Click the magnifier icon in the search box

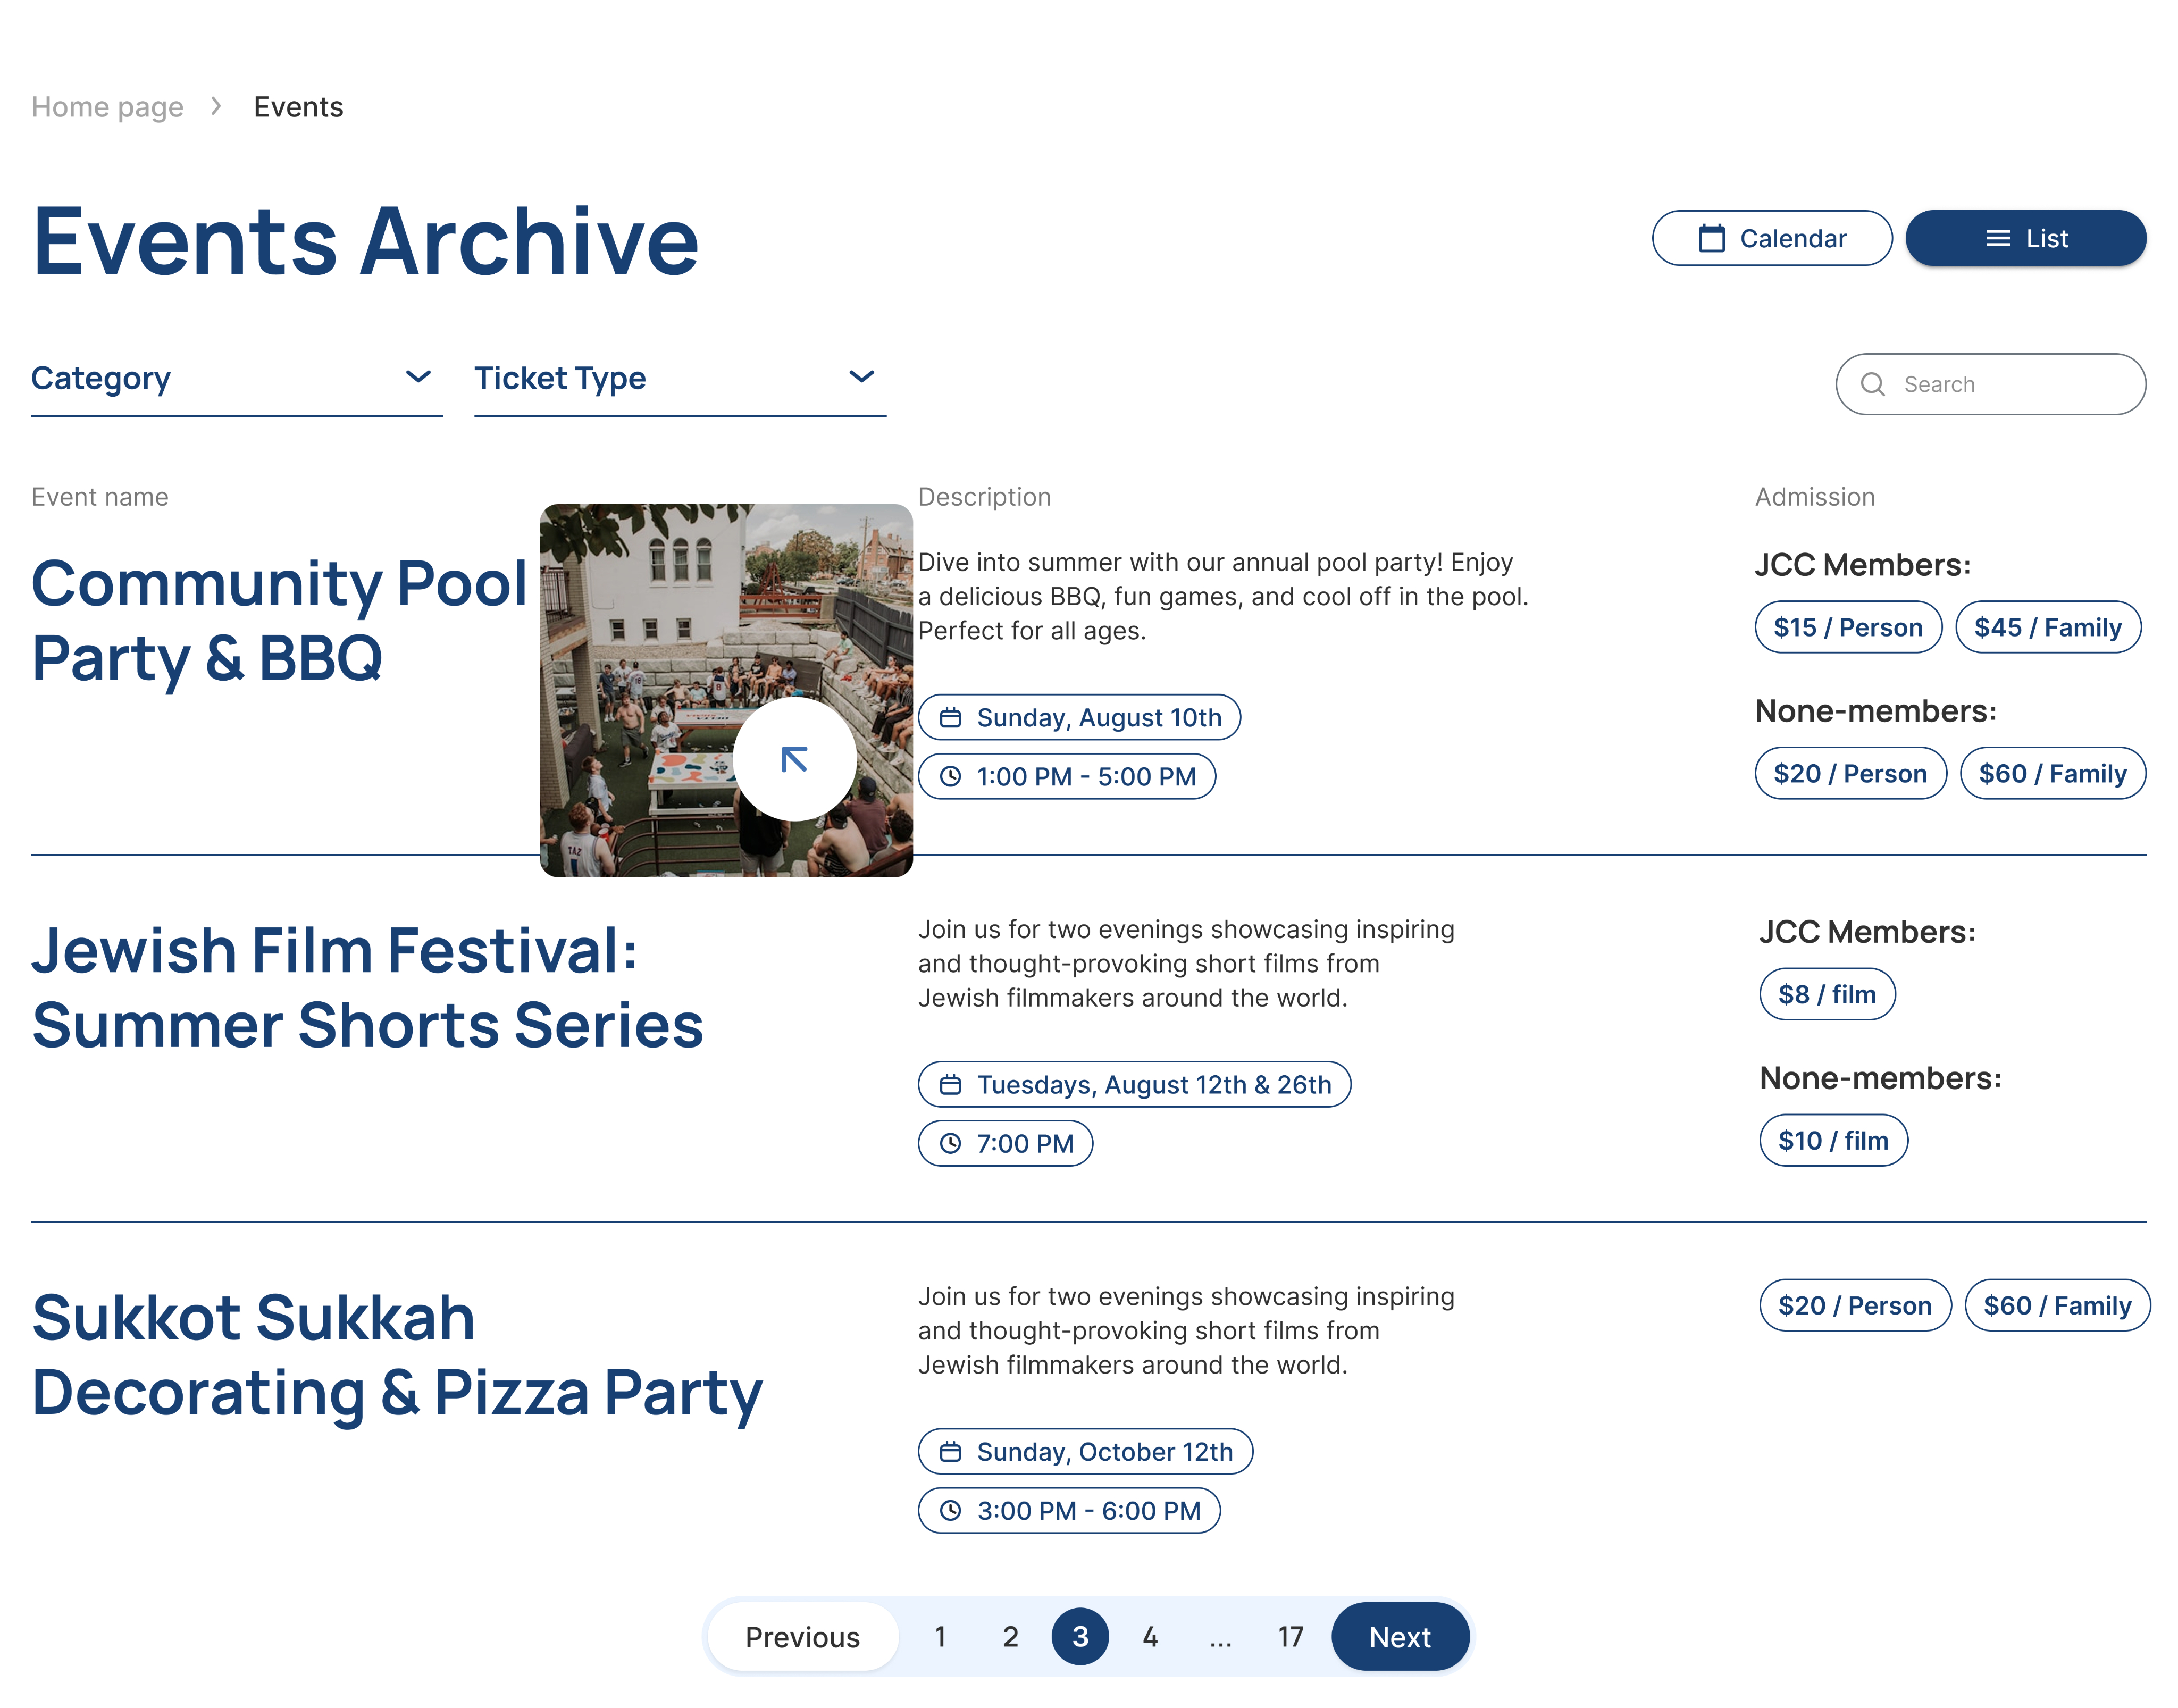pyautogui.click(x=1872, y=384)
